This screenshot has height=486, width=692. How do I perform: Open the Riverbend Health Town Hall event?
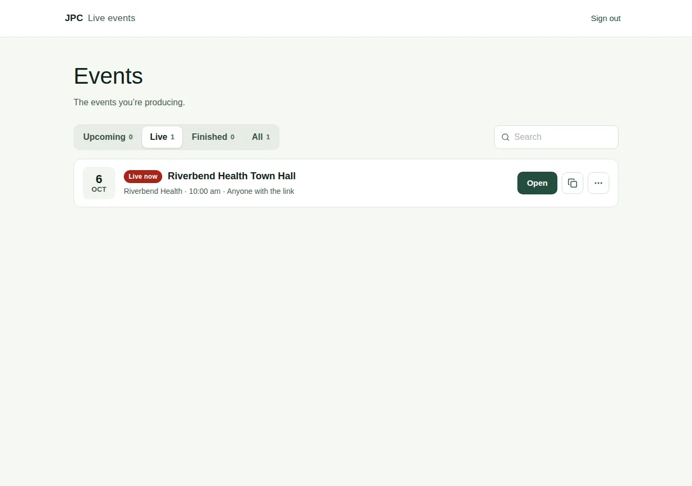tap(537, 183)
